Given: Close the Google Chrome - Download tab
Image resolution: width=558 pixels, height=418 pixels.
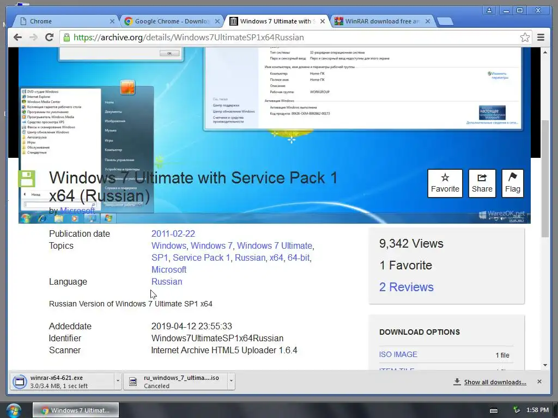Looking at the screenshot, I should [217, 21].
